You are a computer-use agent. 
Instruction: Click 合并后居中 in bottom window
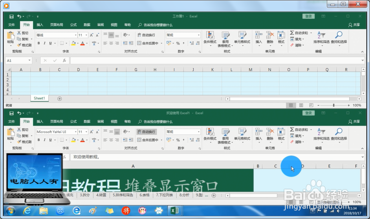click(x=148, y=140)
